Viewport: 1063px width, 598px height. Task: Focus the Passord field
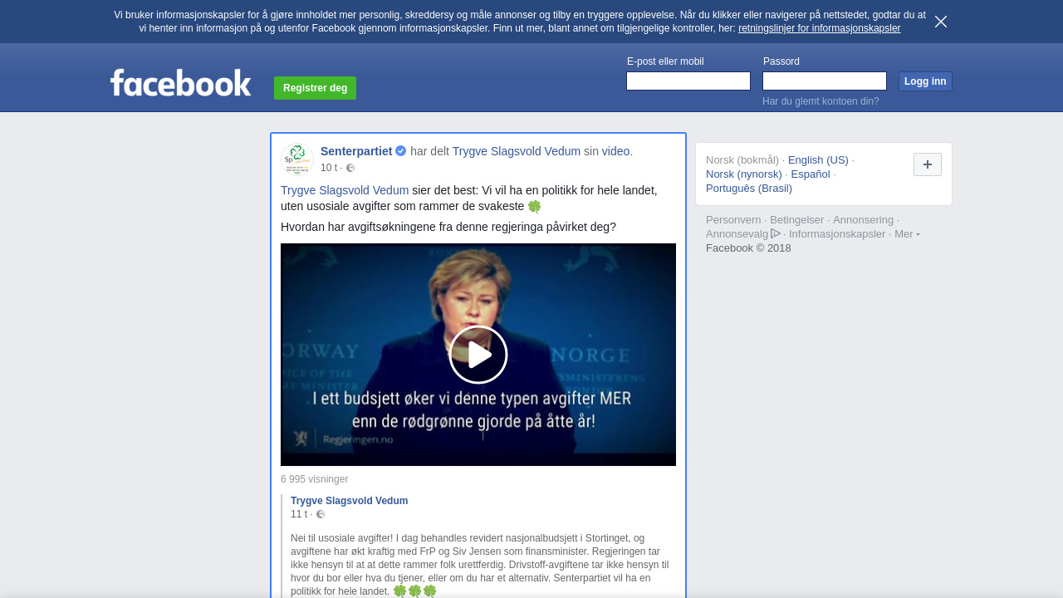[825, 81]
